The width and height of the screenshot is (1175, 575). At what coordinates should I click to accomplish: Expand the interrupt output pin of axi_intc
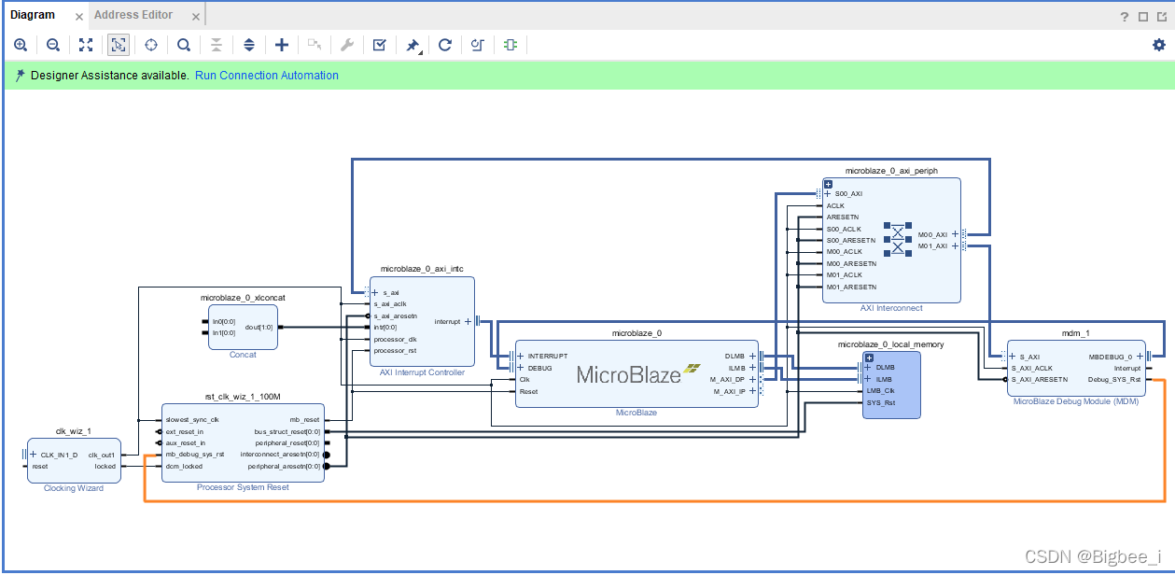click(468, 321)
